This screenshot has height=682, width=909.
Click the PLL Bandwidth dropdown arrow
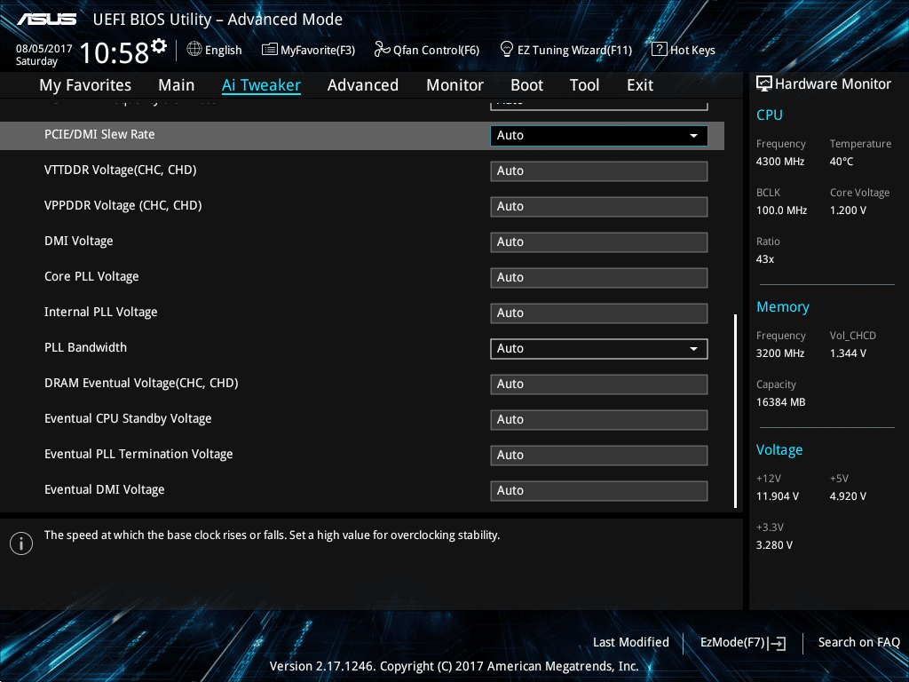[693, 349]
